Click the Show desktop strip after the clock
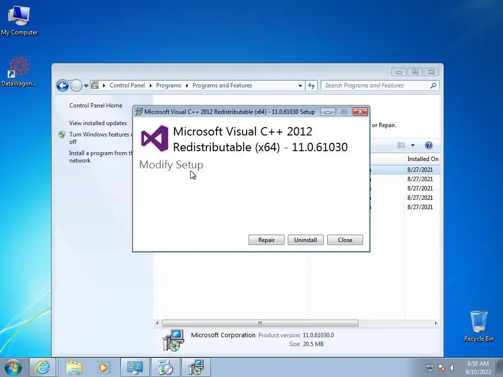The height and width of the screenshot is (377, 503). [x=500, y=367]
